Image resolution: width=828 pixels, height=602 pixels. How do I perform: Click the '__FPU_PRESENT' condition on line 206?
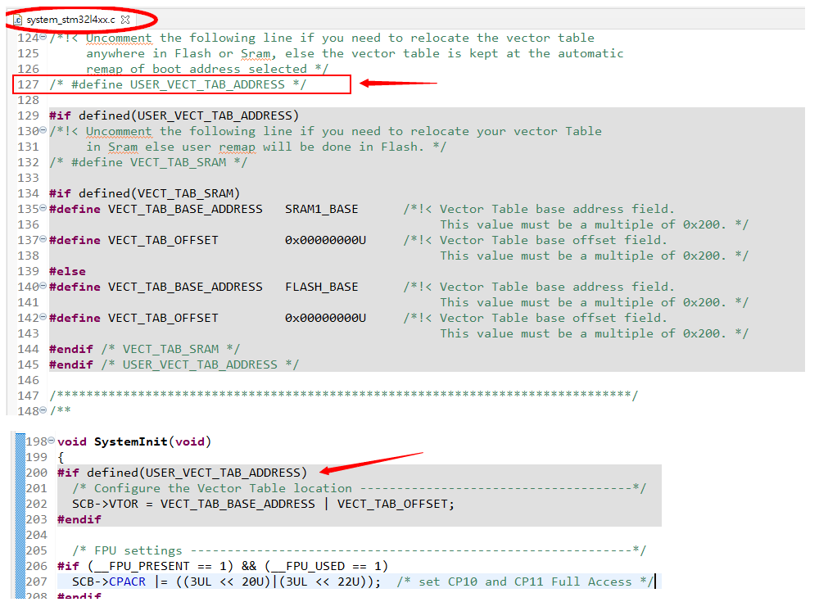(142, 566)
